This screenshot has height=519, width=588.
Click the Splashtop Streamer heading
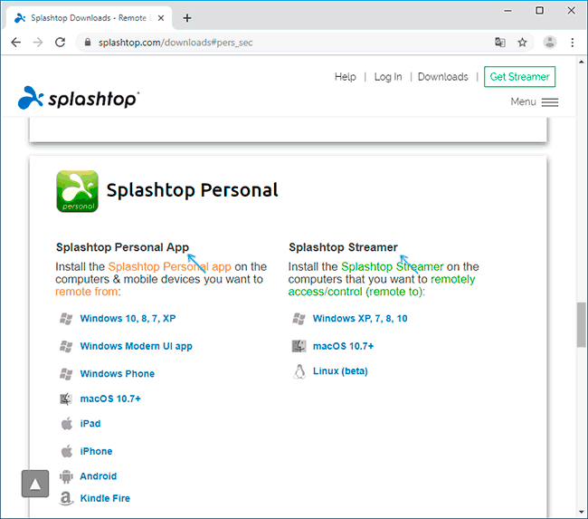[343, 247]
